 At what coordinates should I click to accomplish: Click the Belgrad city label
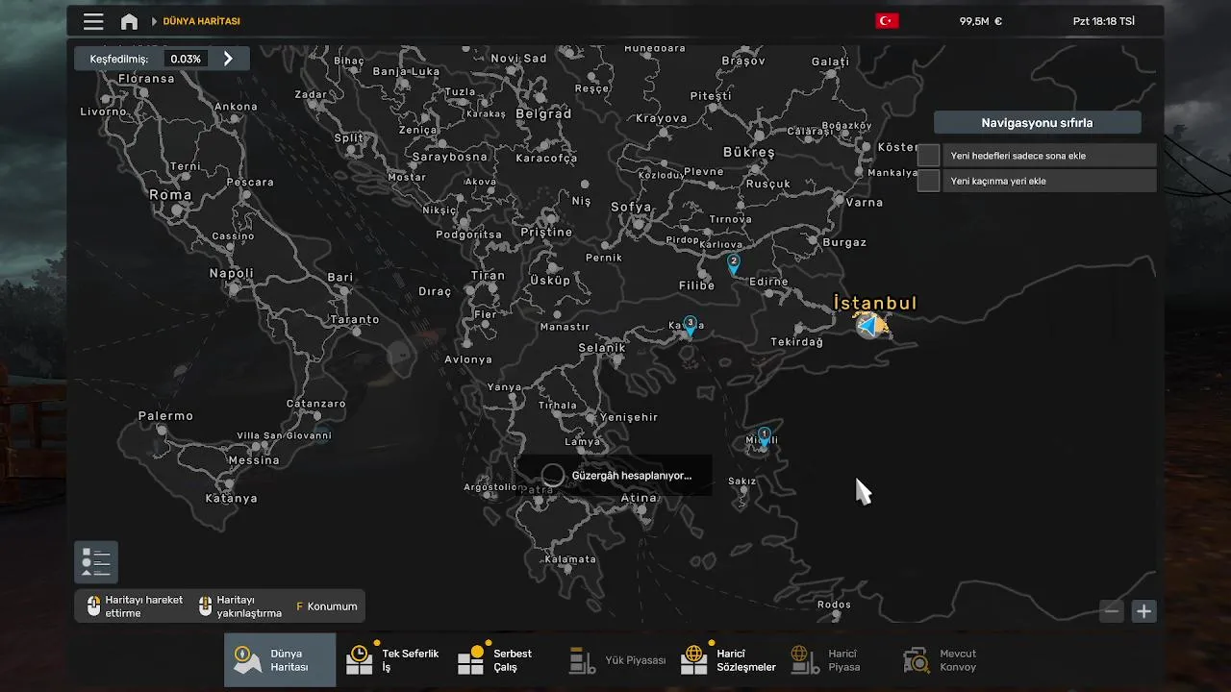[x=543, y=113]
